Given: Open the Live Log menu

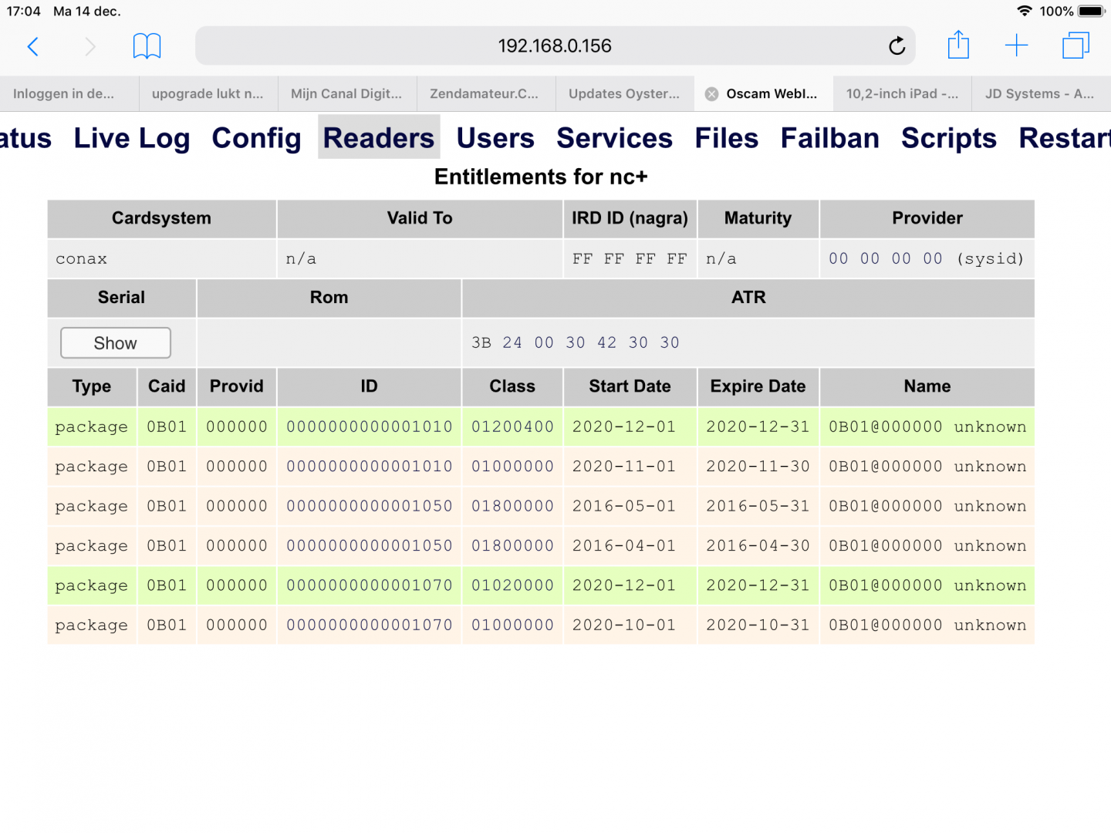Looking at the screenshot, I should pos(132,138).
